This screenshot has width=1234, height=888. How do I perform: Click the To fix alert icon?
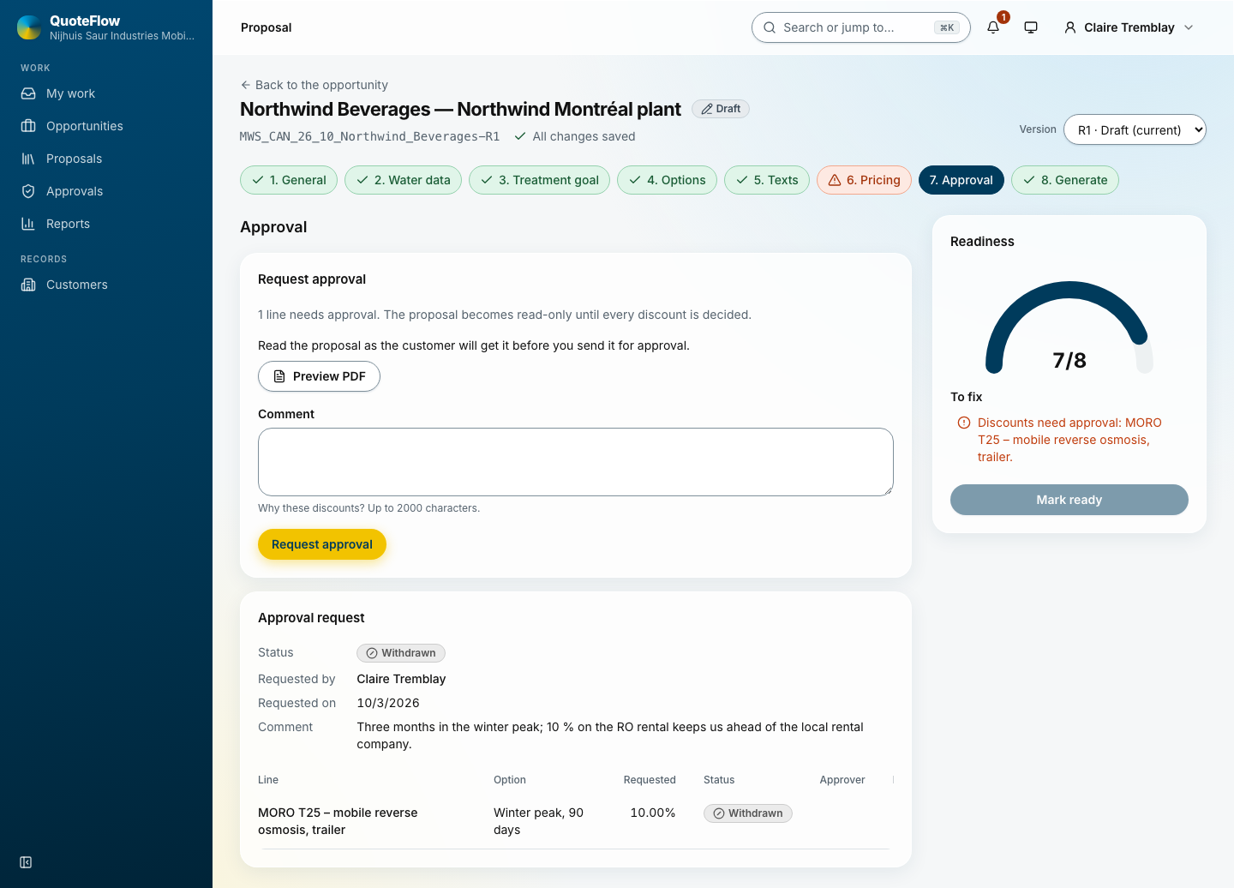point(964,423)
